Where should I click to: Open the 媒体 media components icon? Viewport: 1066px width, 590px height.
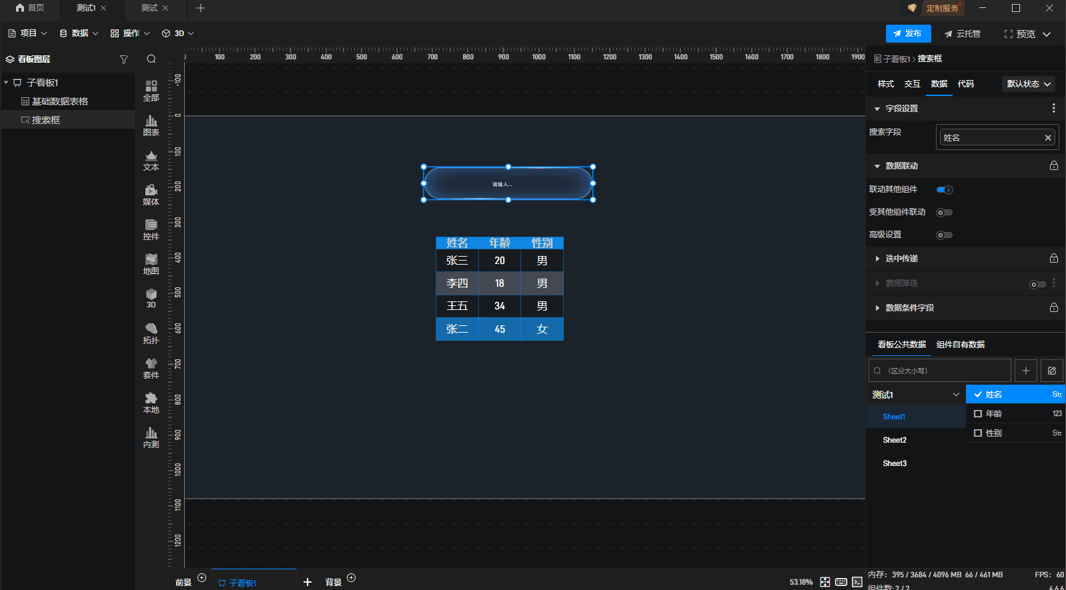pyautogui.click(x=151, y=194)
